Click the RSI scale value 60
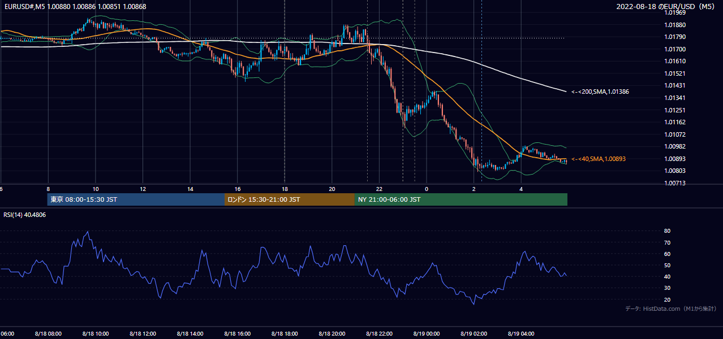The image size is (723, 339). click(x=668, y=254)
